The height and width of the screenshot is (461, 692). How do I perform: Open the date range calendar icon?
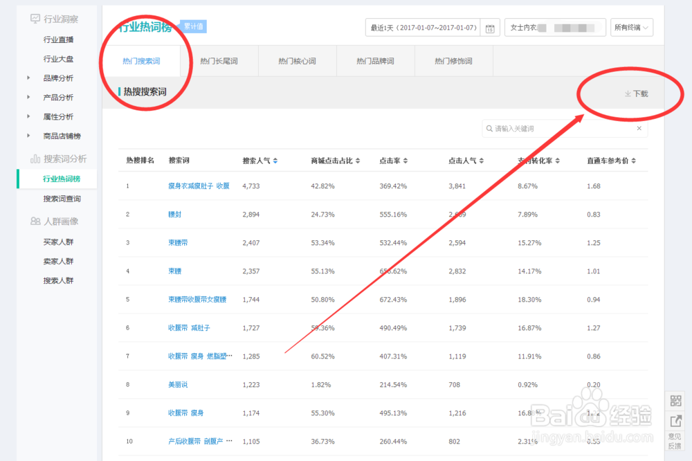490,28
